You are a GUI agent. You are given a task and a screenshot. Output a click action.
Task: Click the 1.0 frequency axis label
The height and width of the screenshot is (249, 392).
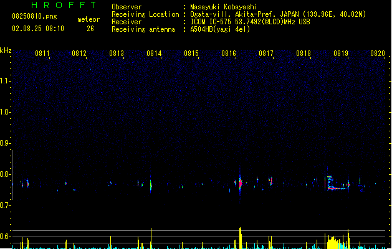(5, 112)
